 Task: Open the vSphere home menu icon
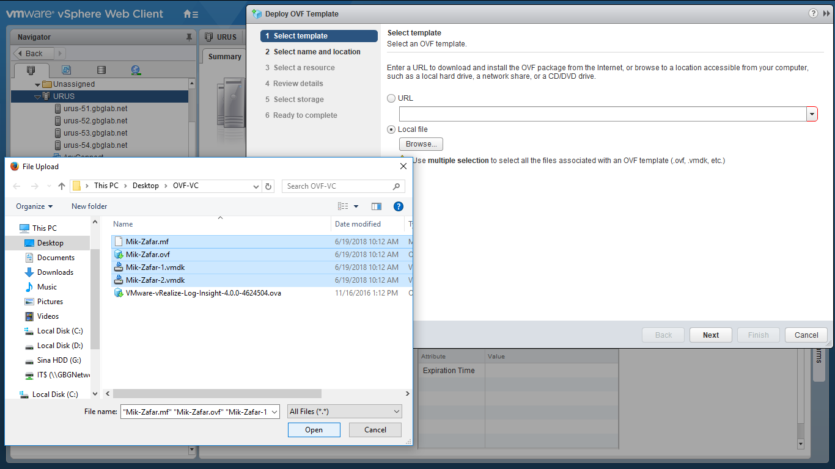pos(191,14)
